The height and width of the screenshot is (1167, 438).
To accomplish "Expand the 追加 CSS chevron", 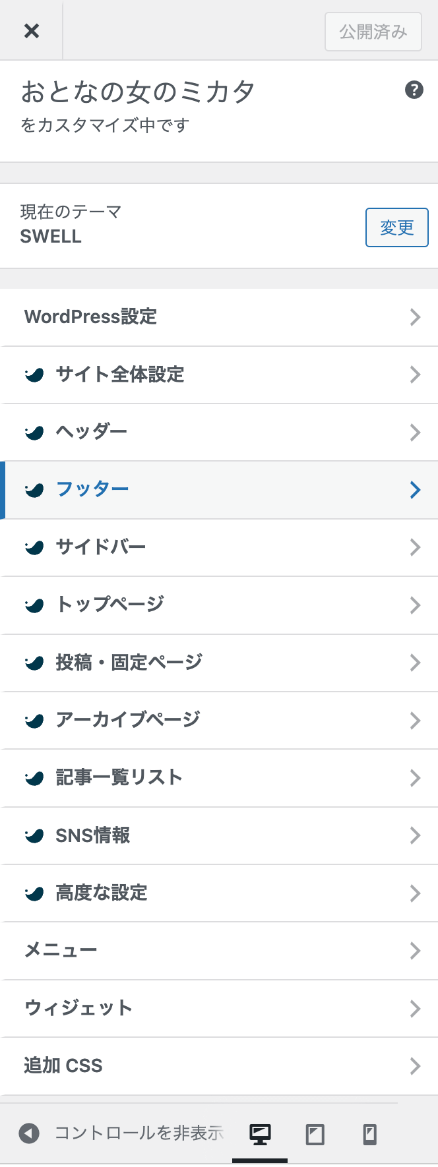I will (x=415, y=1066).
